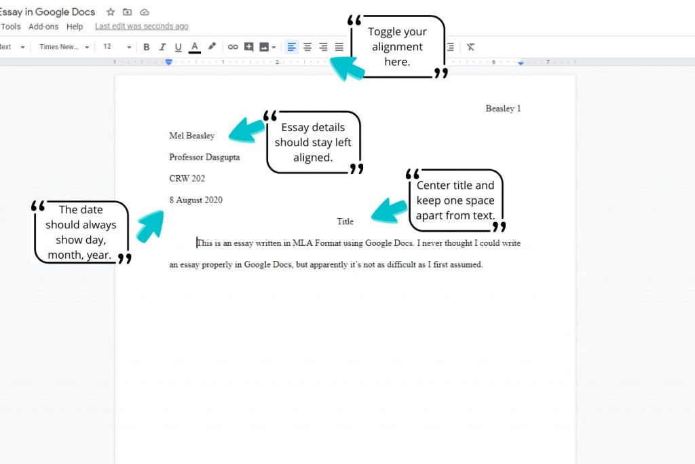Add a comment with the comment icon
Screen dimensions: 695x464
point(250,47)
